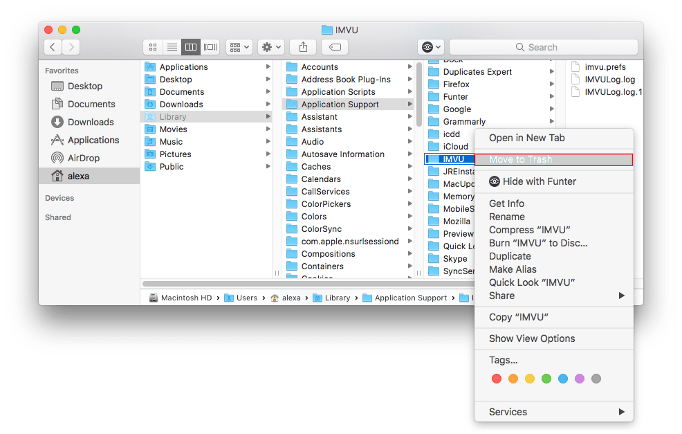Click the back navigation arrow
The image size is (682, 434).
pos(53,46)
